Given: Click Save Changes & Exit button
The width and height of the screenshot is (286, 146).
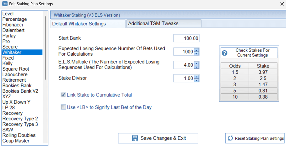Looking at the screenshot, I should 158,138.
